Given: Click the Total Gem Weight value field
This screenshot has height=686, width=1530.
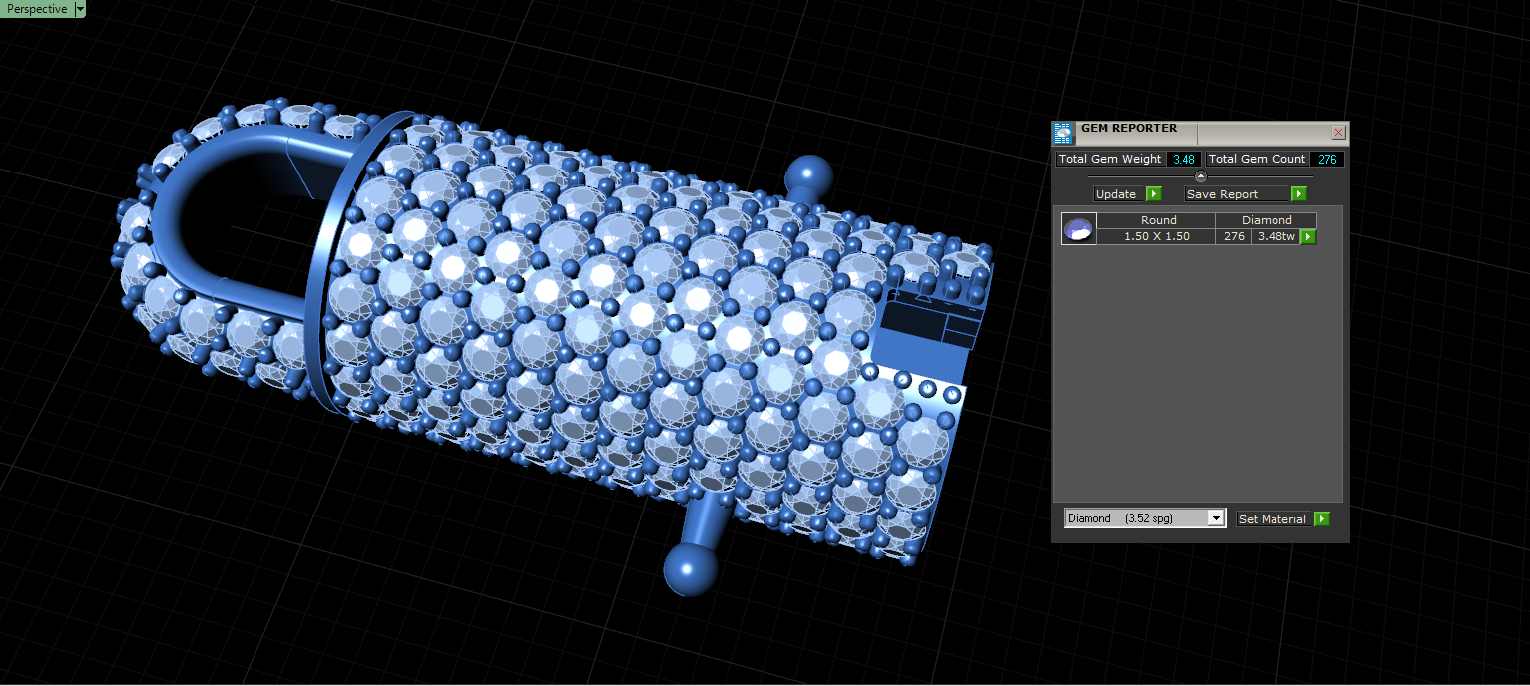Looking at the screenshot, I should point(1183,160).
